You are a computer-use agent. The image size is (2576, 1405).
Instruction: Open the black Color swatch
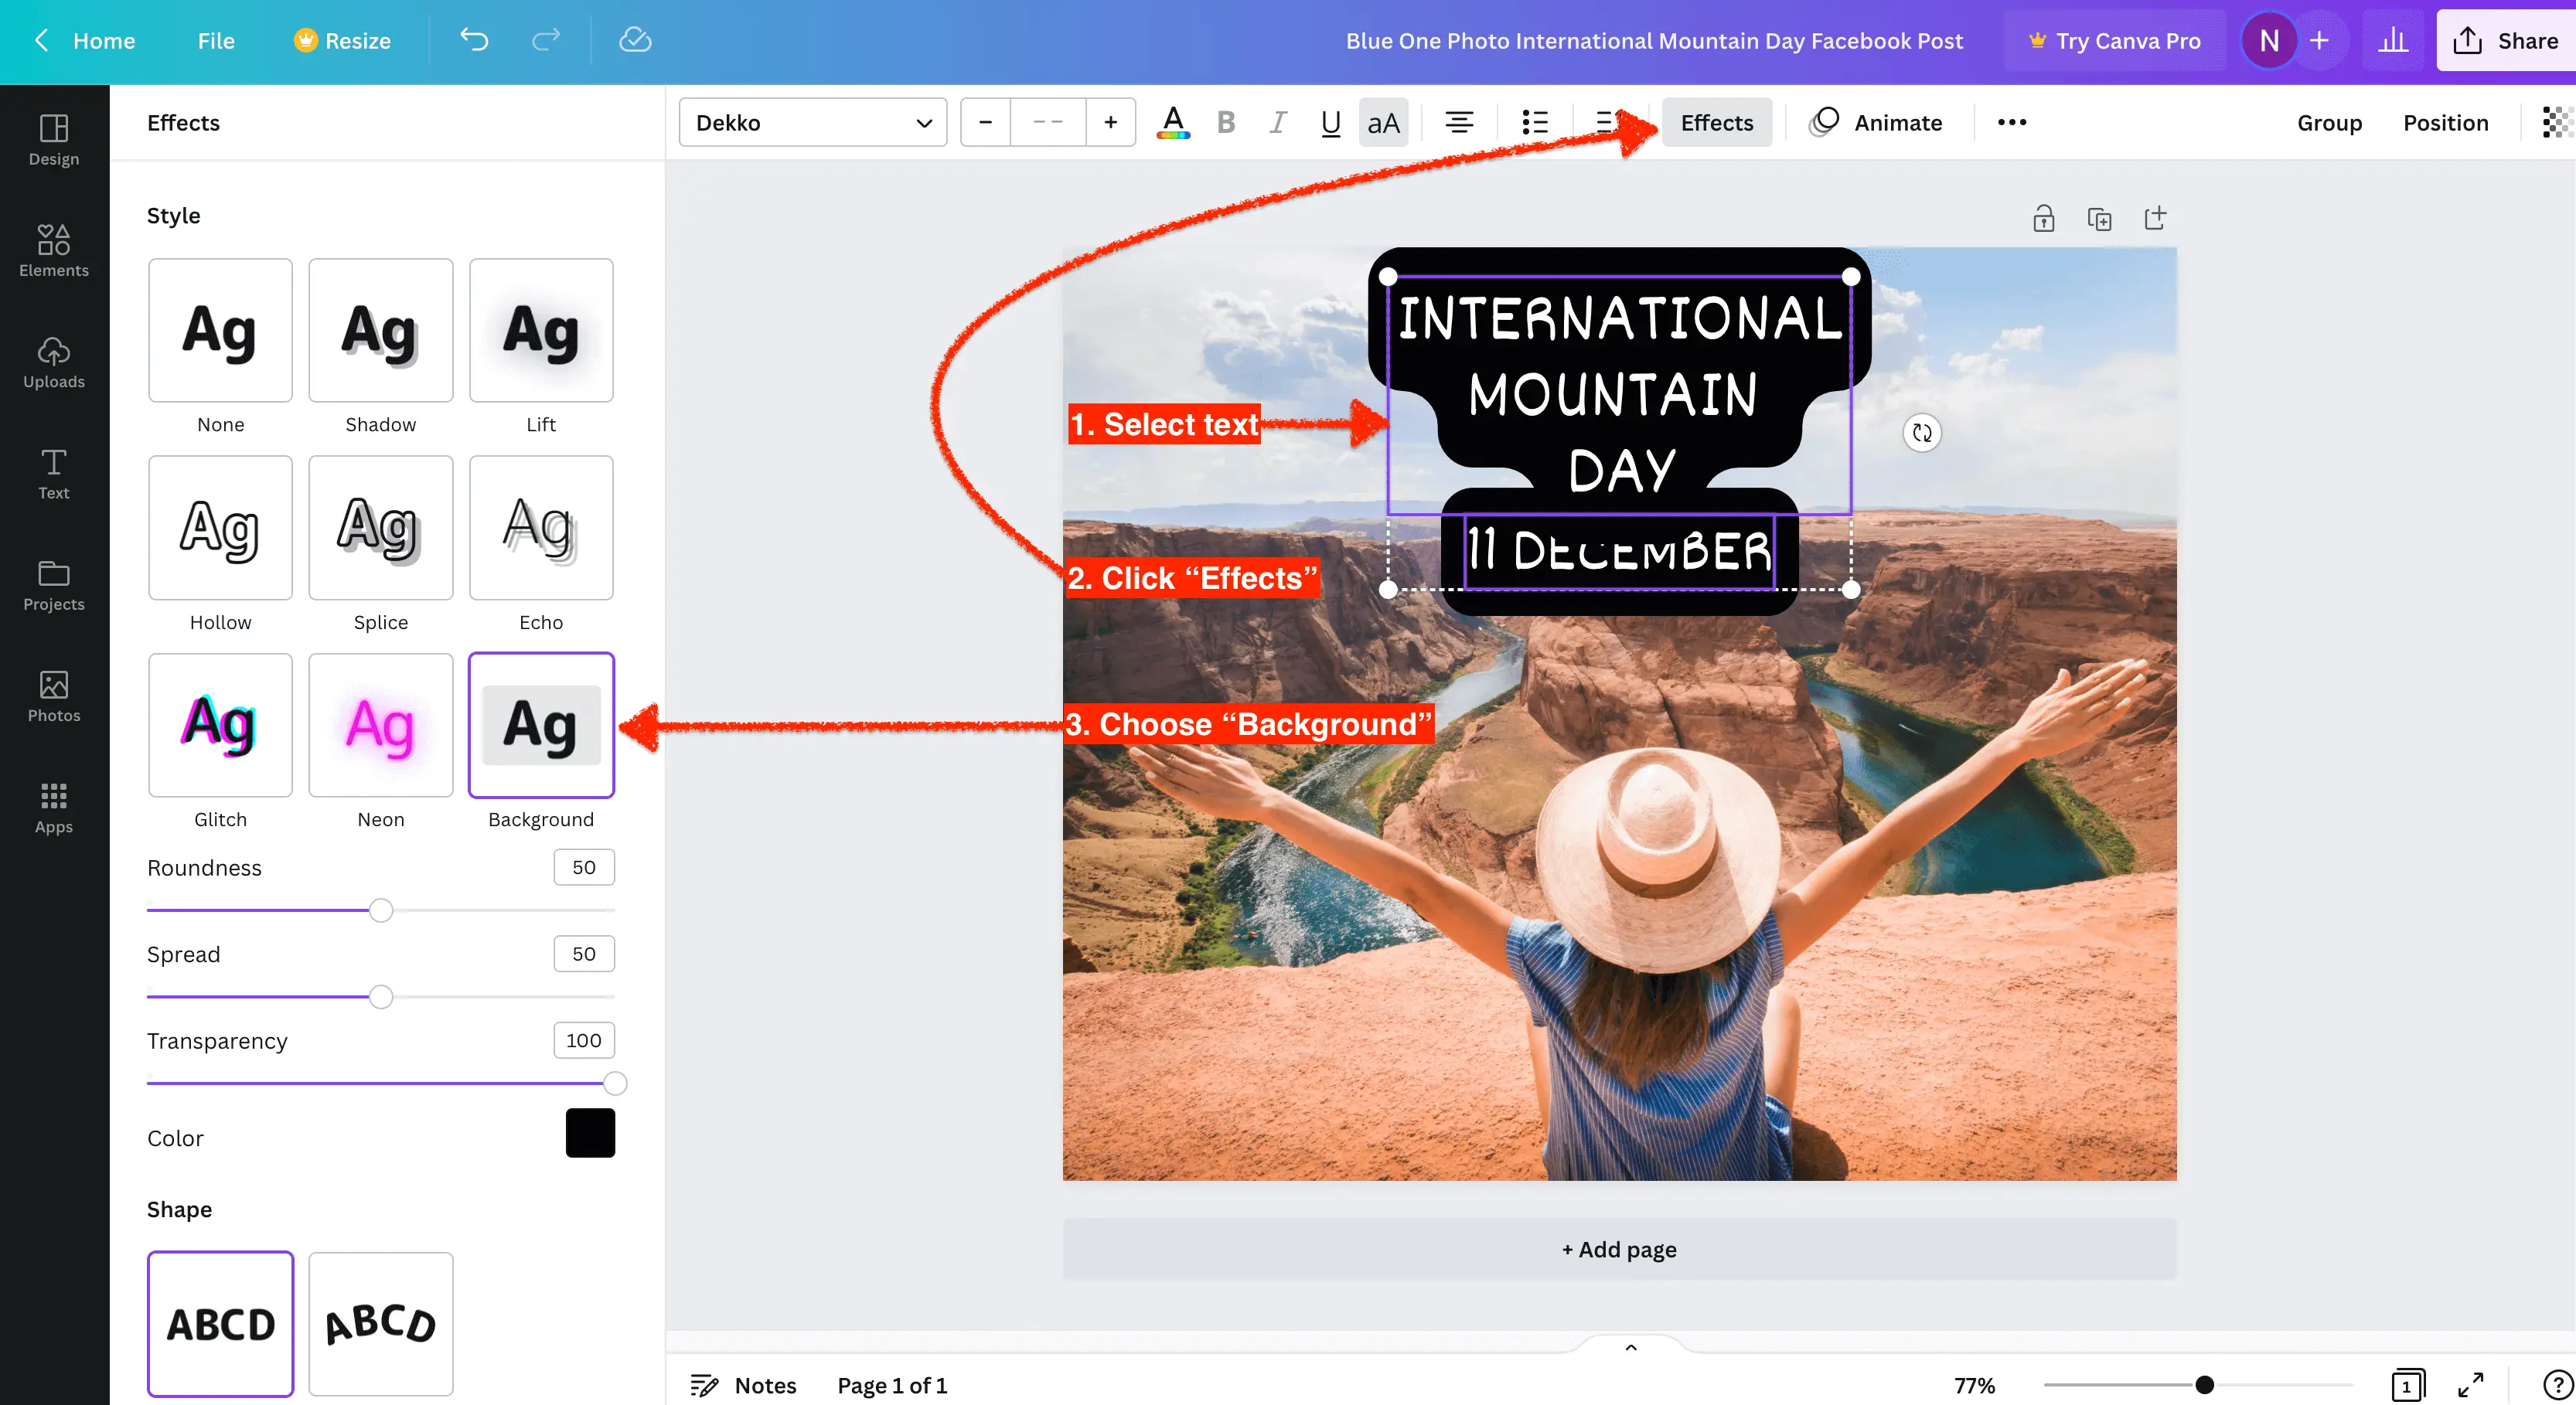click(590, 1133)
